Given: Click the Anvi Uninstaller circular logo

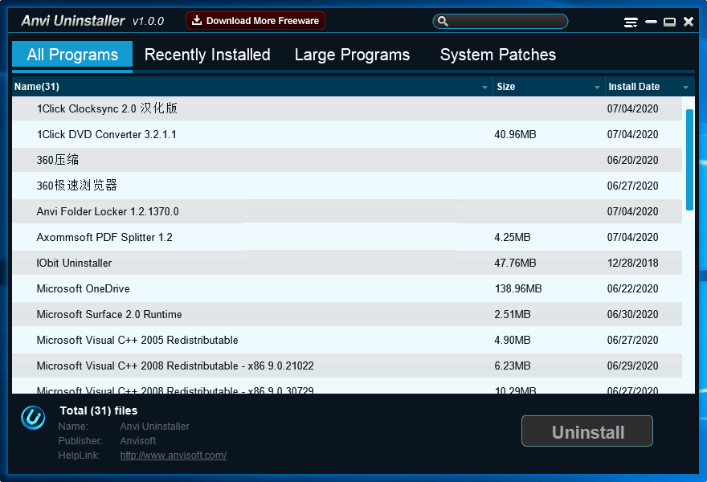Looking at the screenshot, I should coord(32,419).
